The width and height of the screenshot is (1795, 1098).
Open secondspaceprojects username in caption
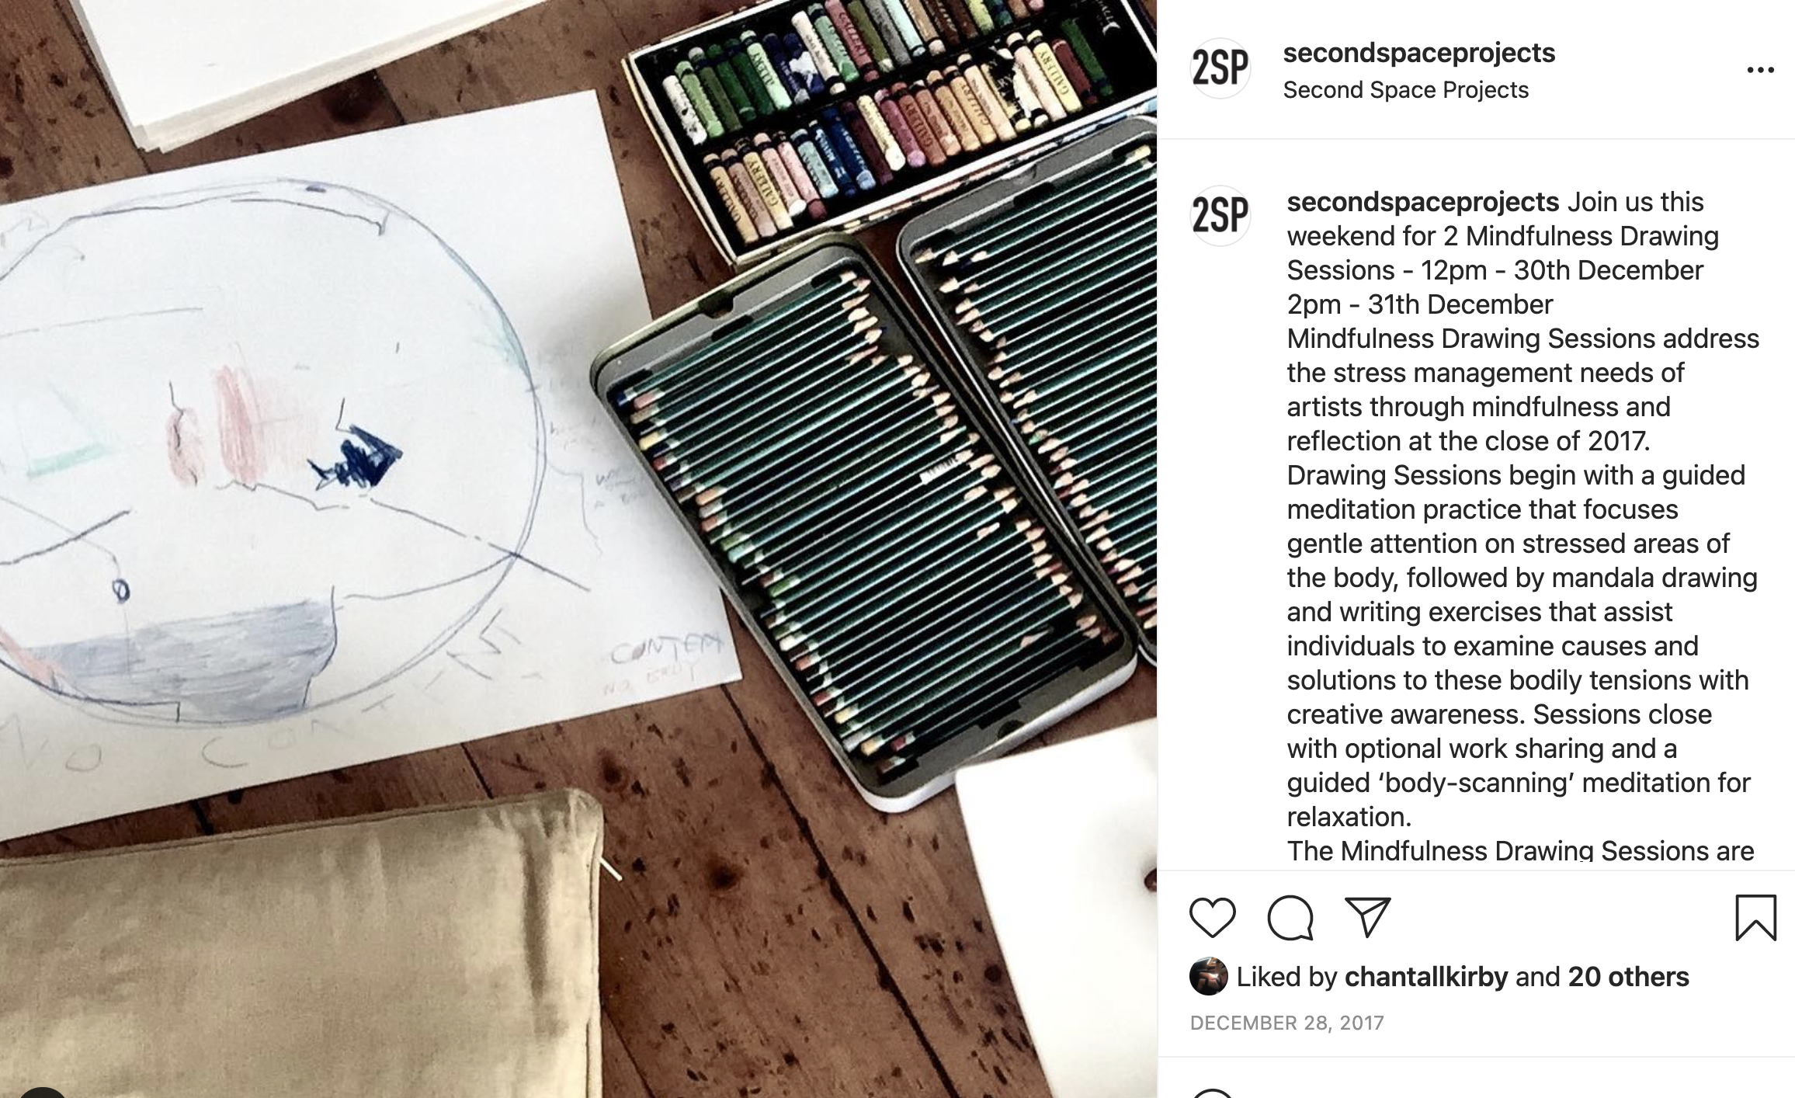(x=1422, y=202)
